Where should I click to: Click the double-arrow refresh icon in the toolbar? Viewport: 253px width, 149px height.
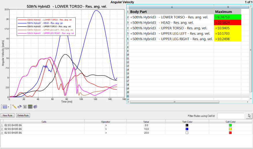(20, 107)
